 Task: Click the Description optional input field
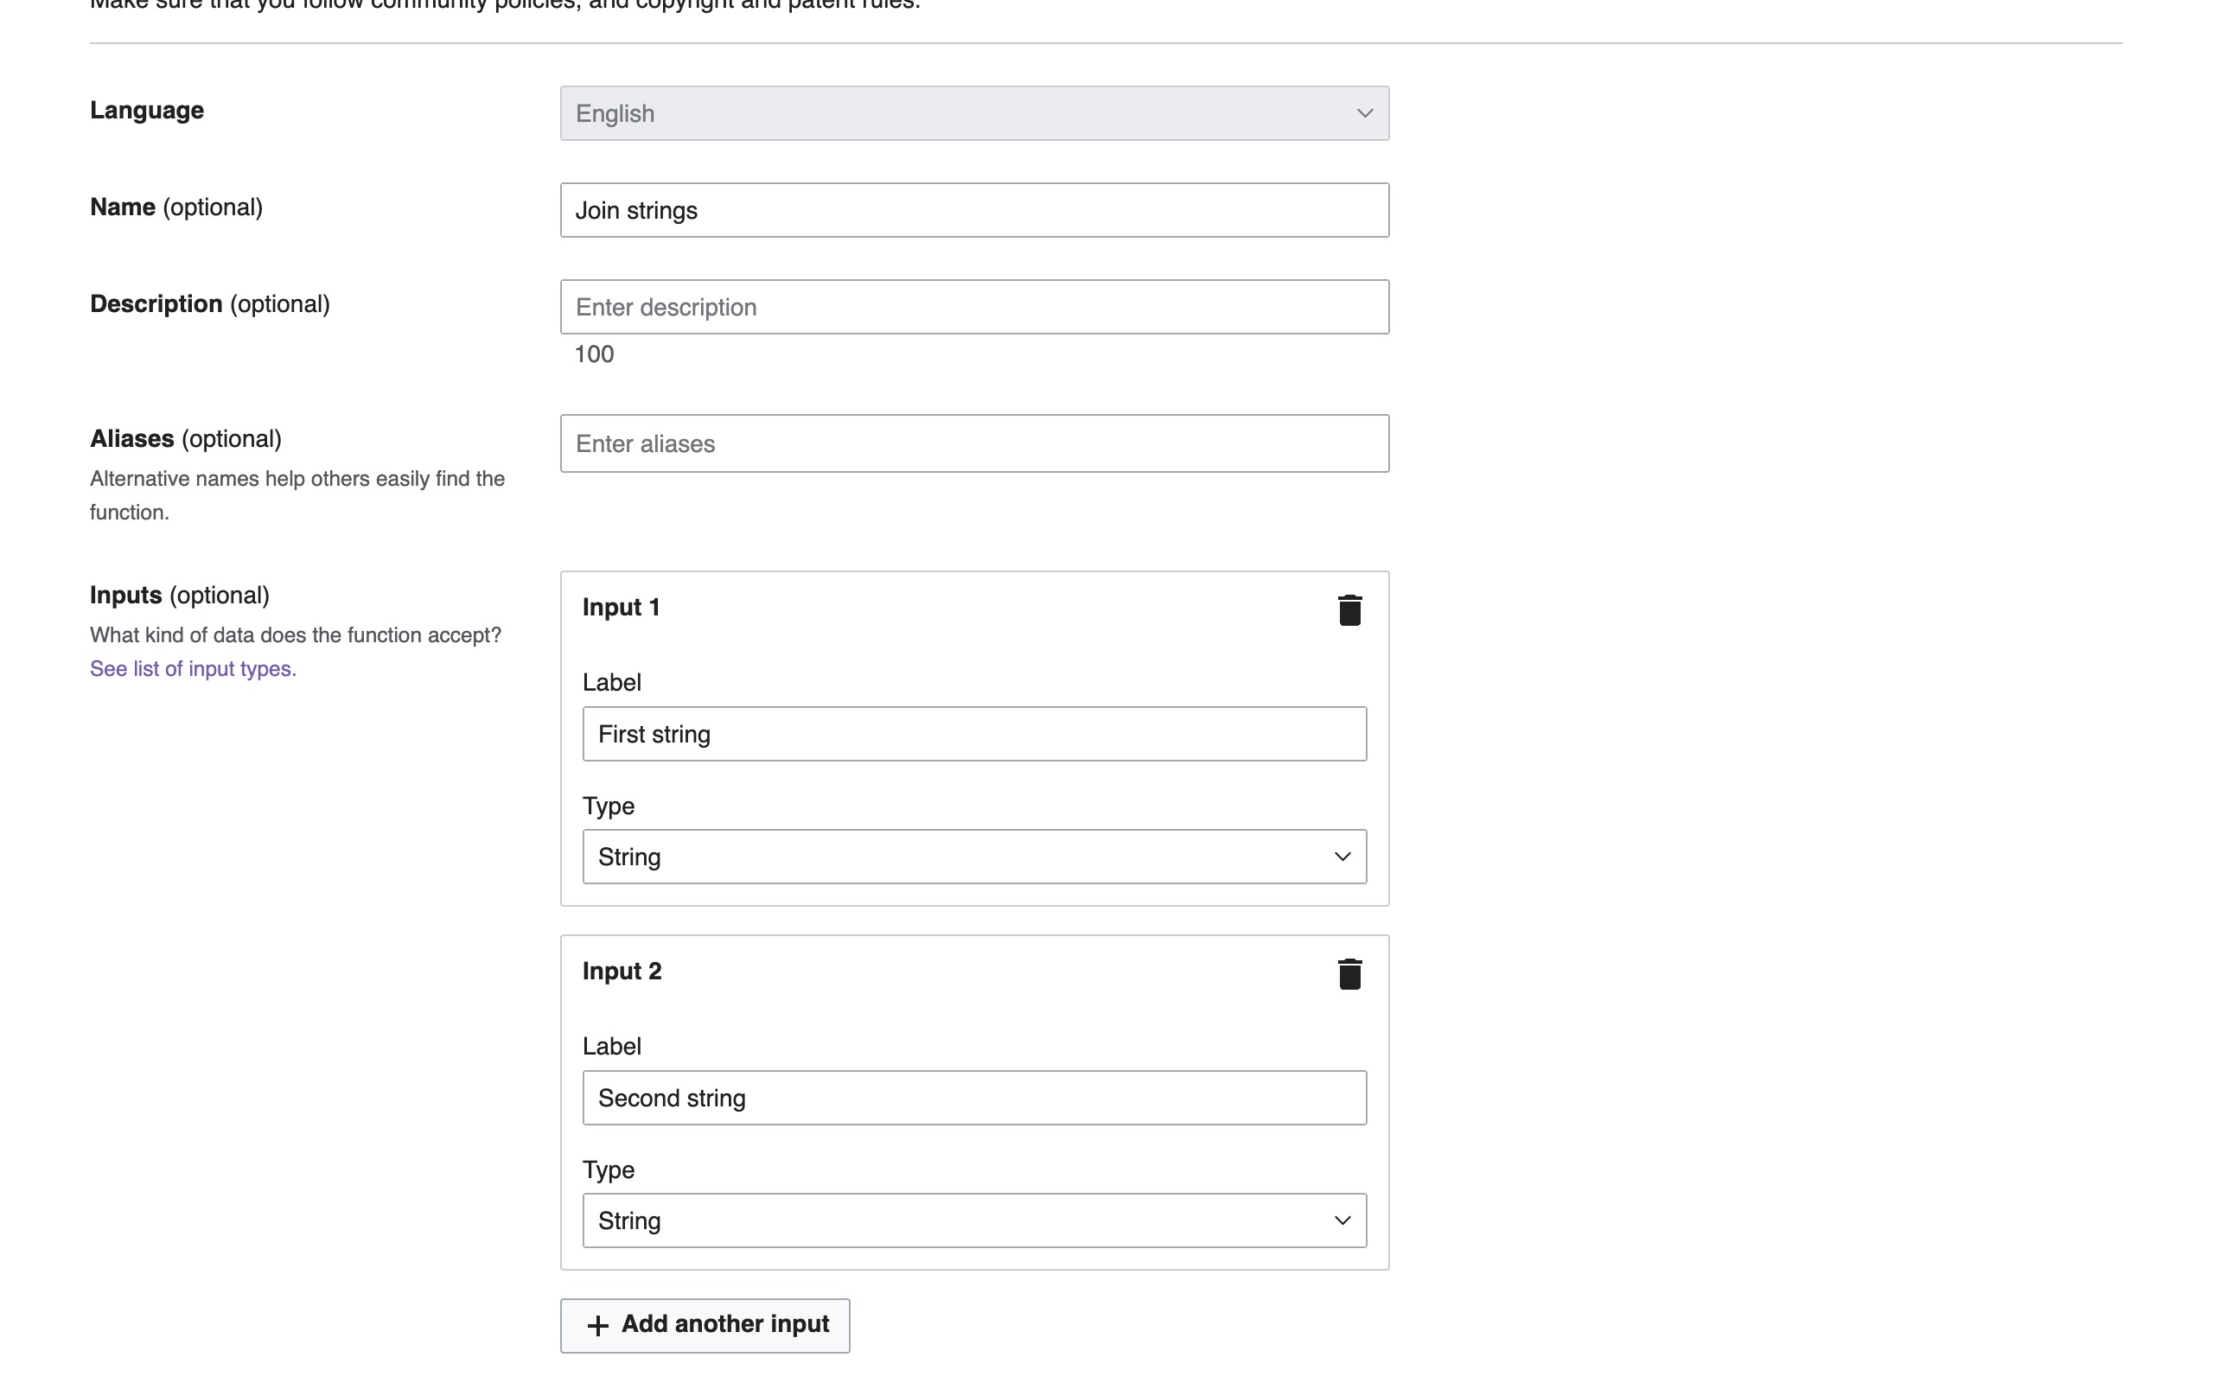click(973, 306)
